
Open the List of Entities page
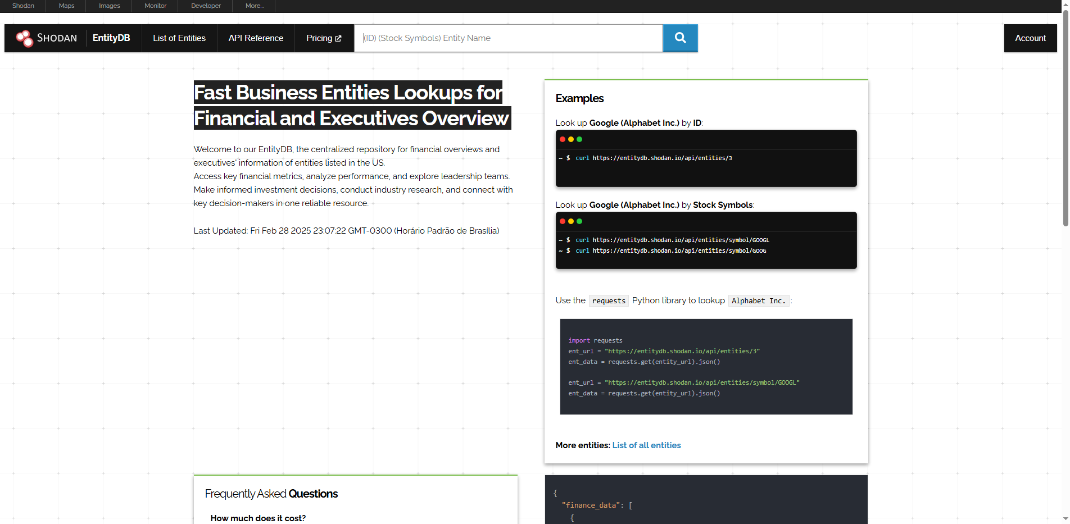[179, 38]
